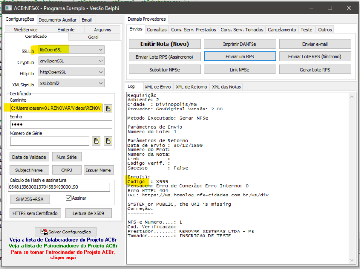Select the Arquivos tab
Viewport: 360px width, 269px height.
pyautogui.click(x=102, y=30)
